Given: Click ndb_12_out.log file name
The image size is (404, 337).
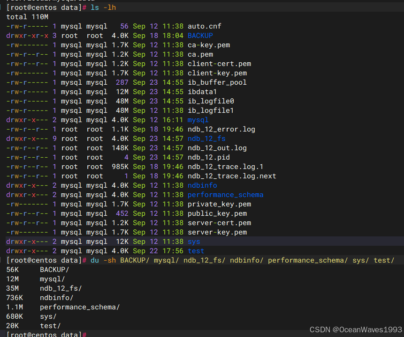Looking at the screenshot, I should point(217,148).
